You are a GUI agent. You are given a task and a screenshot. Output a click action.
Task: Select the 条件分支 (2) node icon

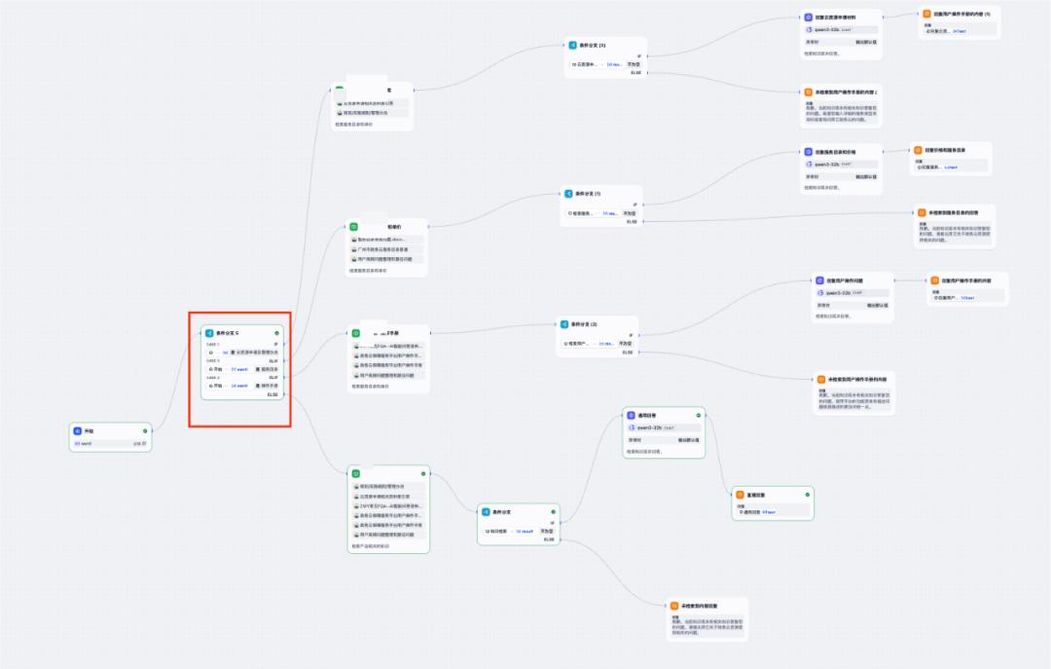coord(564,323)
